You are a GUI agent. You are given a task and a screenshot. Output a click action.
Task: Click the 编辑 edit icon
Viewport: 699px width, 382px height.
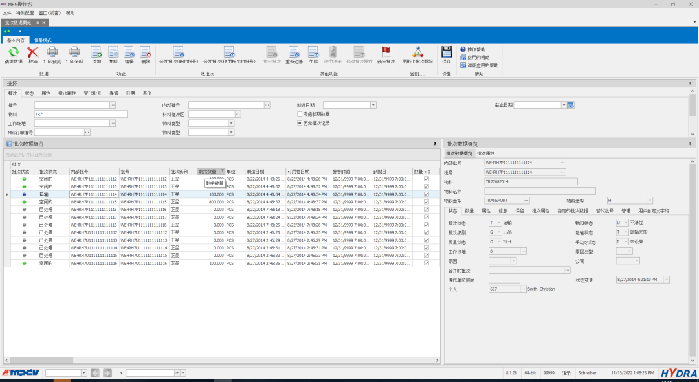[x=129, y=52]
